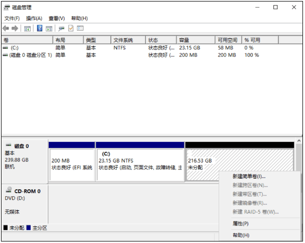Click the 200 MB capacity cell in list
The image size is (305, 243).
pos(188,55)
